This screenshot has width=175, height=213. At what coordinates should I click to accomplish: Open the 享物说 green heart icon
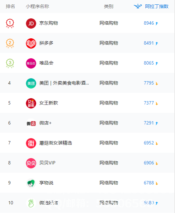[x=31, y=183]
